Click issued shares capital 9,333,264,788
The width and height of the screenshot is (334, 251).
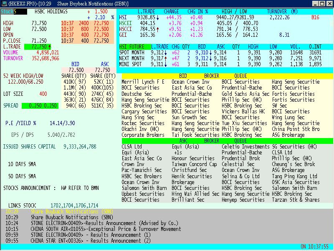click(x=80, y=147)
